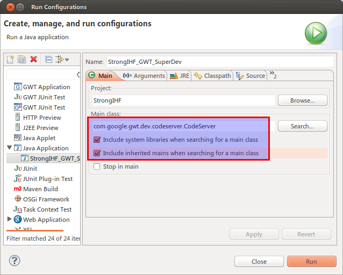Viewport: 343px width, 275px height.
Task: Delete selected launch configuration with red X
Action: [x=33, y=59]
